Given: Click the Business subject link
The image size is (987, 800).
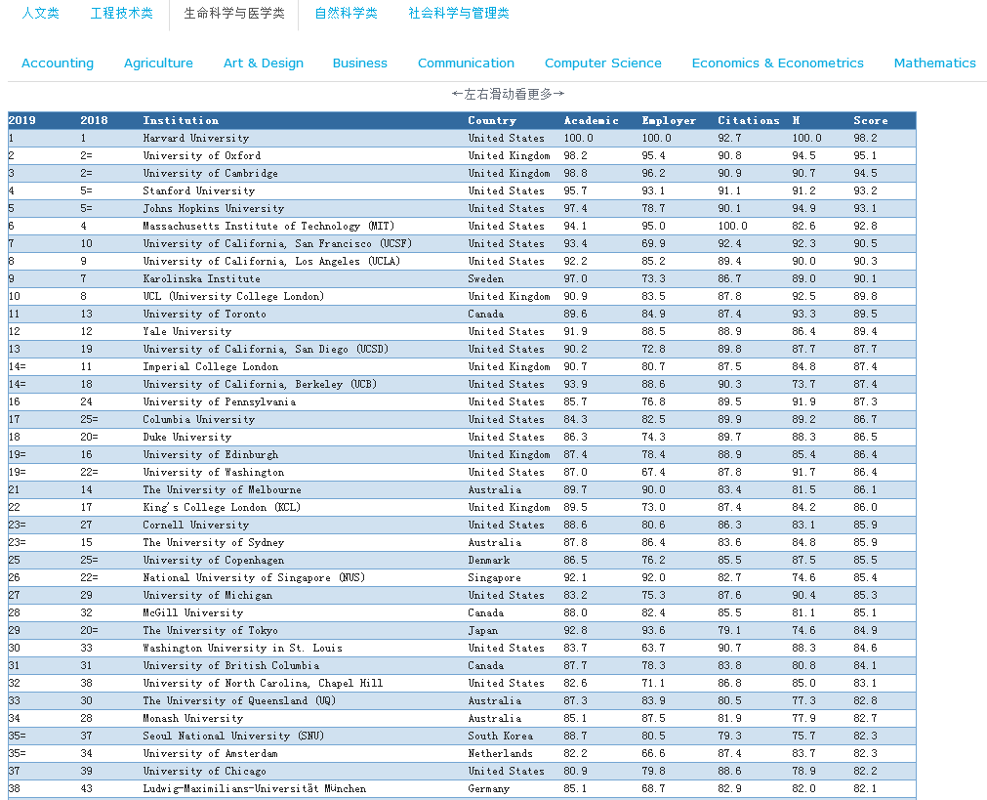Looking at the screenshot, I should (x=359, y=63).
